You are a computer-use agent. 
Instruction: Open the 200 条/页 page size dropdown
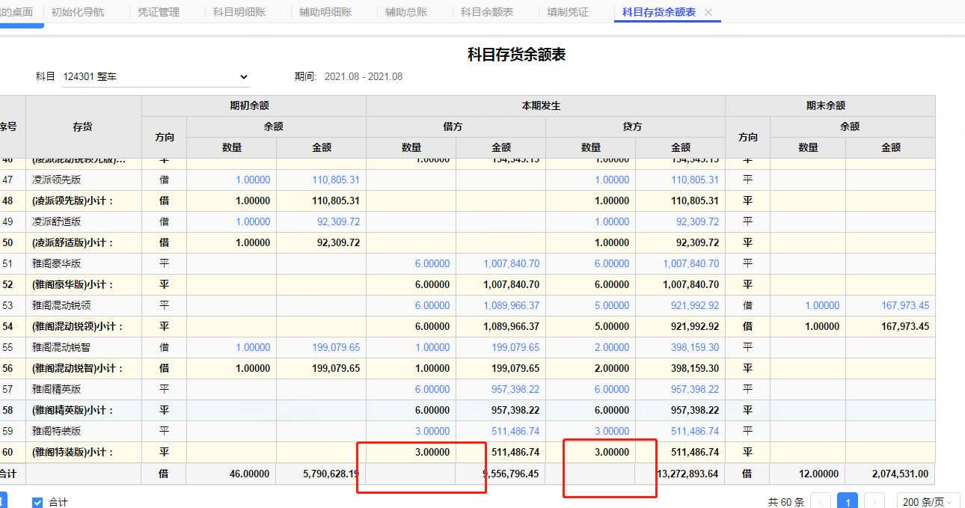[x=929, y=502]
